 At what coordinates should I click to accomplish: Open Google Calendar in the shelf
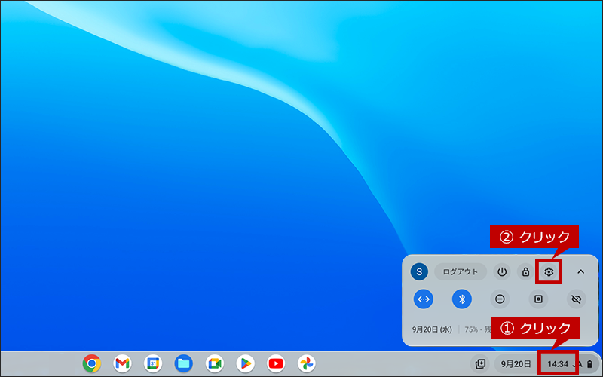(x=153, y=363)
